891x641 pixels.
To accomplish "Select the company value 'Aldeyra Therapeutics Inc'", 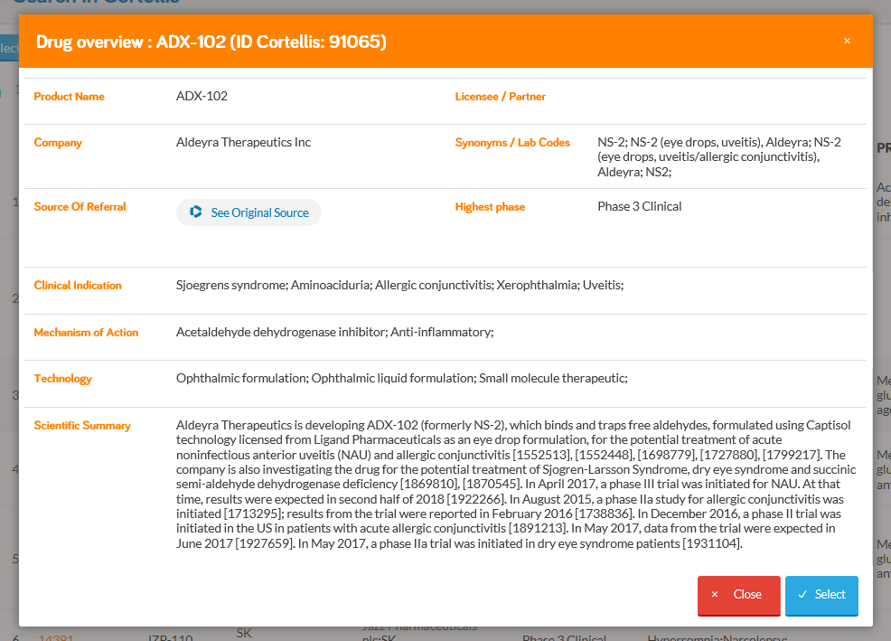I will click(243, 142).
